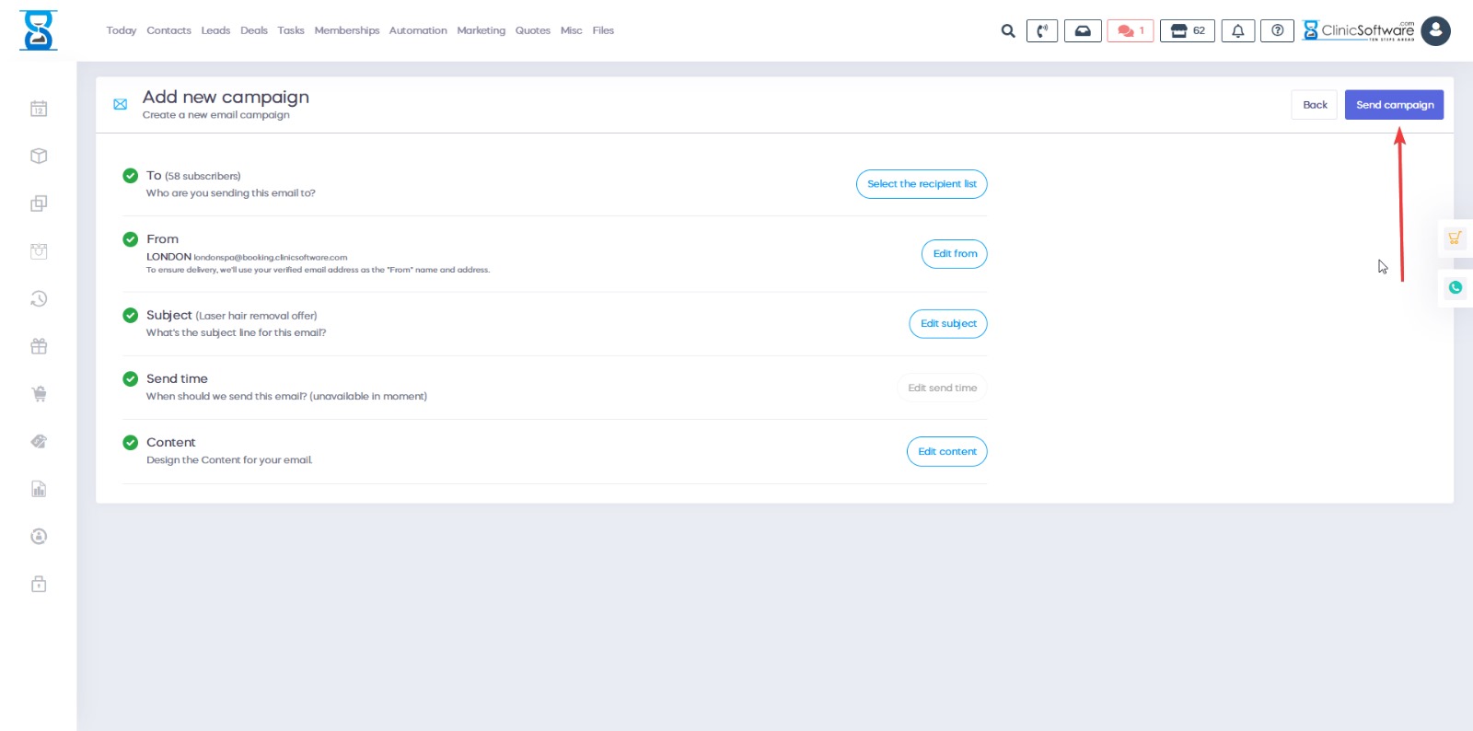Click the search magnifier icon
Screen dimensions: 1473x731
click(x=1008, y=31)
